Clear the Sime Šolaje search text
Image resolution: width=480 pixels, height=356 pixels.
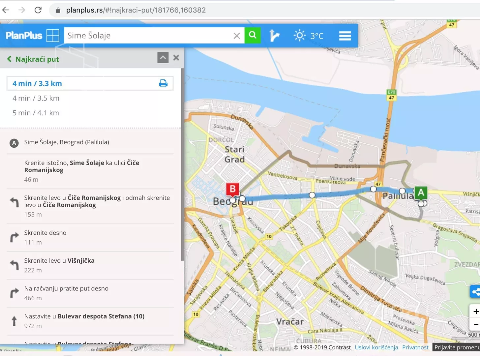pyautogui.click(x=237, y=36)
